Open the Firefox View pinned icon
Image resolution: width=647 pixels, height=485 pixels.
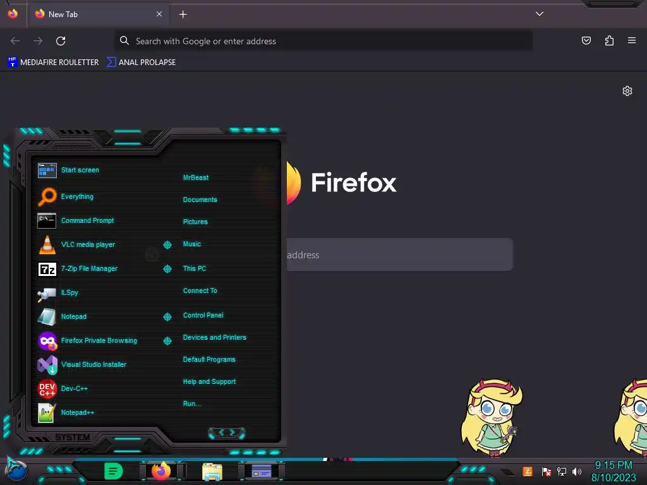(13, 14)
